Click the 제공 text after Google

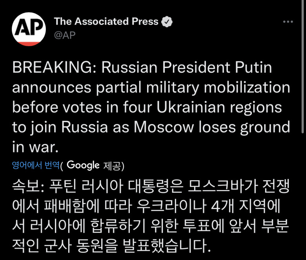point(113,166)
